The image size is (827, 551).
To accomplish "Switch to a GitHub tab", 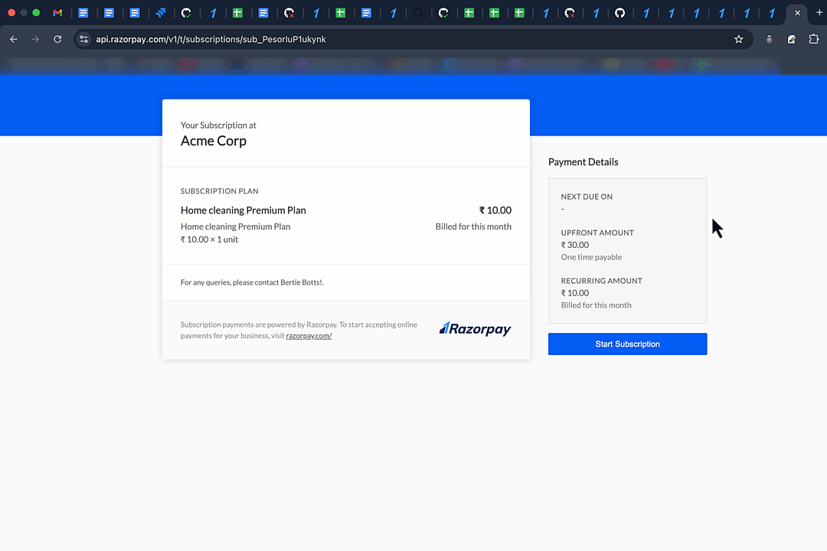I will click(x=620, y=12).
